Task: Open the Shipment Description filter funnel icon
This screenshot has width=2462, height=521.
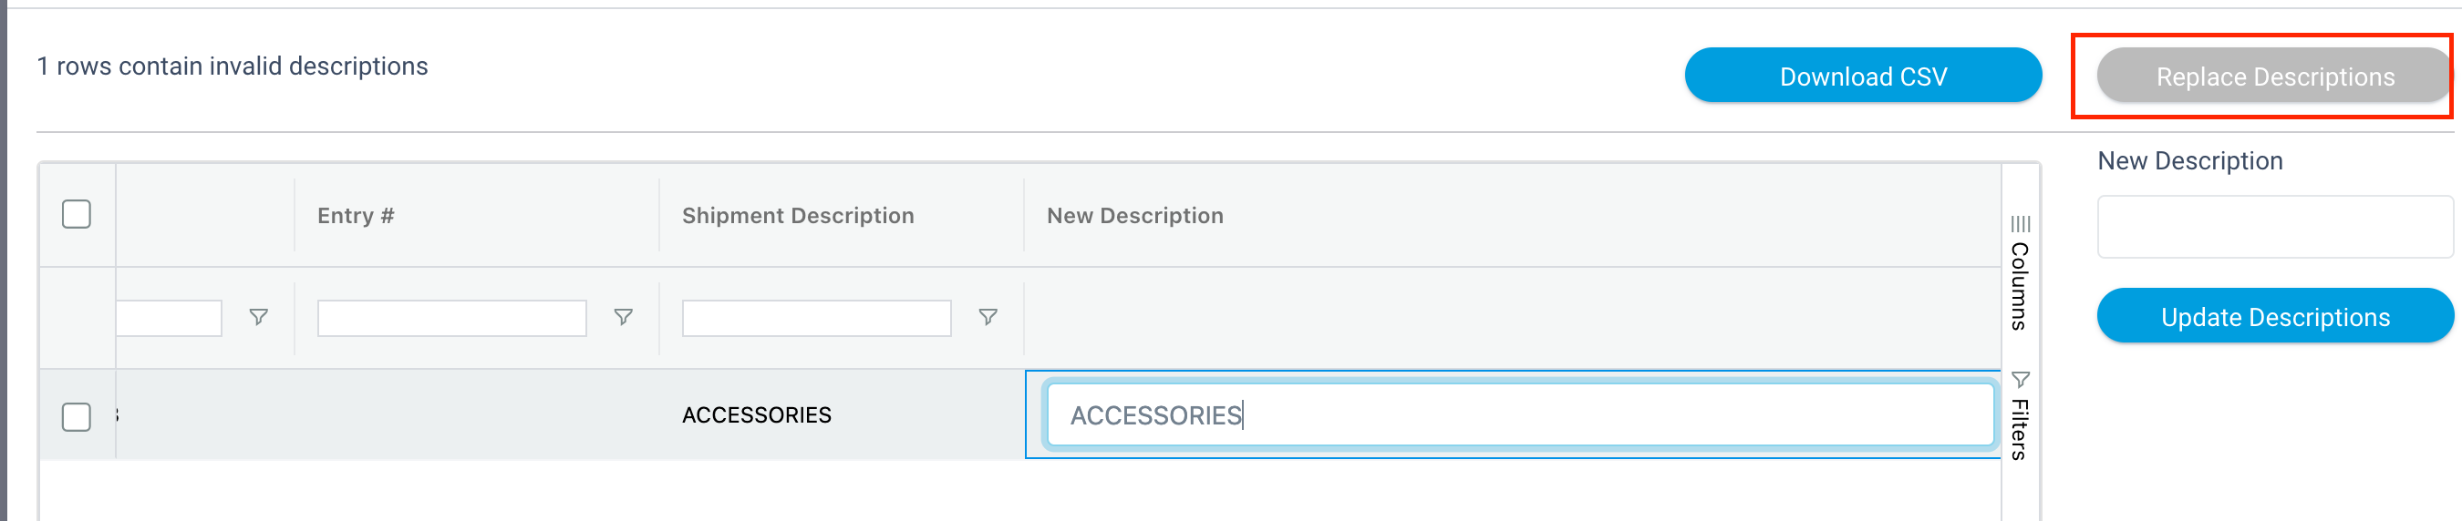Action: click(988, 317)
